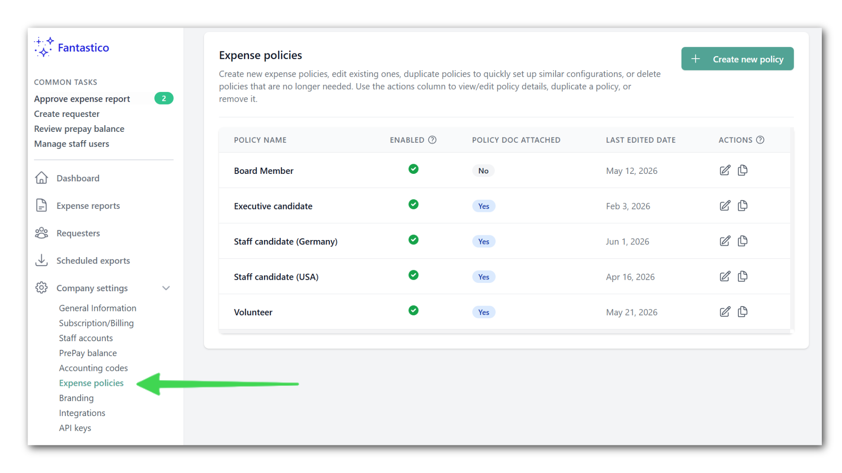The width and height of the screenshot is (842, 473).
Task: Click the Last Edited Date column header
Action: pyautogui.click(x=641, y=140)
